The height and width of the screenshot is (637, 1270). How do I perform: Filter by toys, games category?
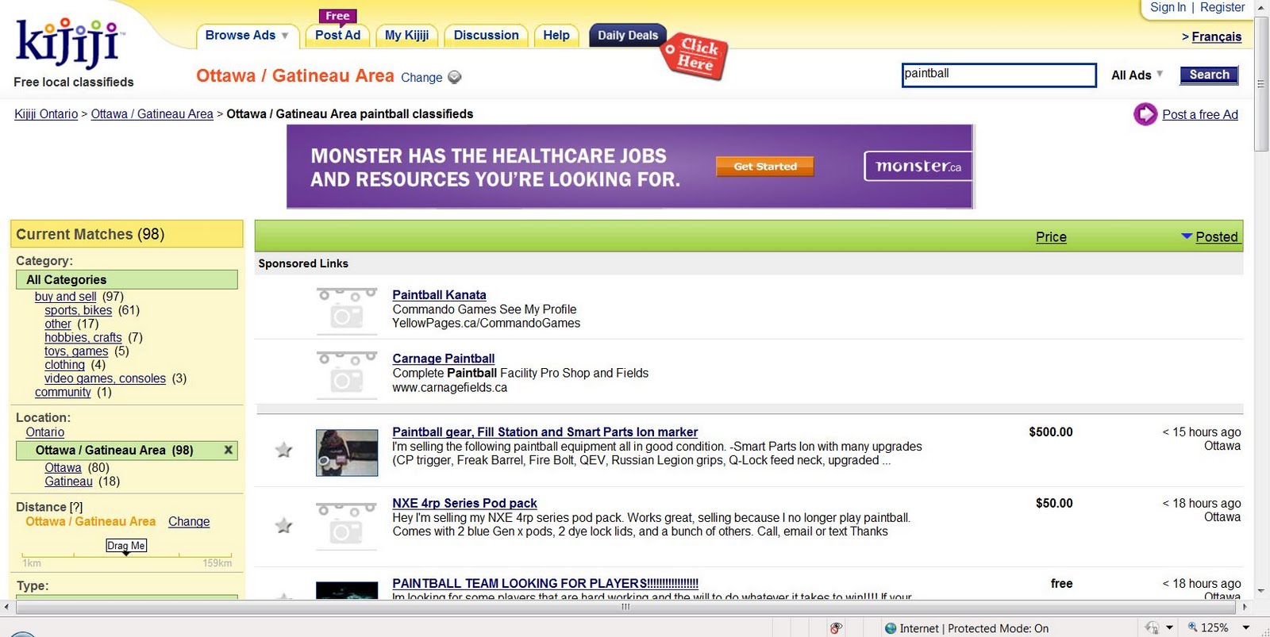pyautogui.click(x=76, y=351)
